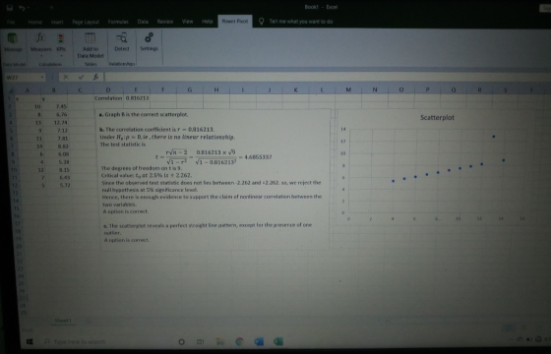Select column D header

point(108,89)
